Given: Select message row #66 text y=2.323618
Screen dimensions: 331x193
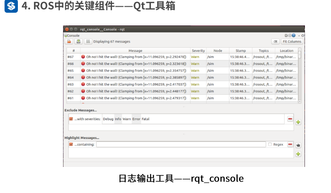Looking at the screenshot, I should (136, 64).
